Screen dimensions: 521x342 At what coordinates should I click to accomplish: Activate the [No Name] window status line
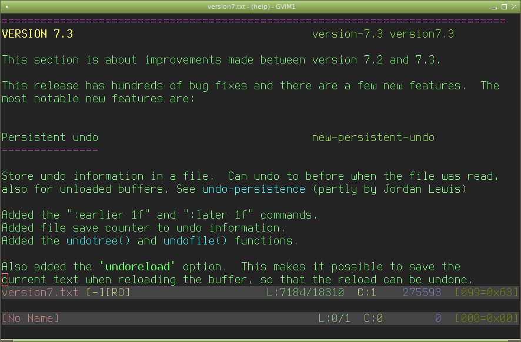pos(260,318)
